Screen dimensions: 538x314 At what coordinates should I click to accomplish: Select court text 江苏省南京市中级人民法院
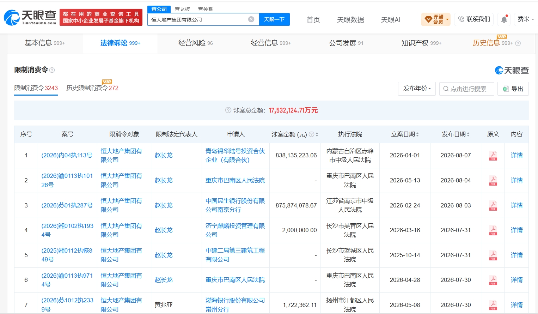350,205
